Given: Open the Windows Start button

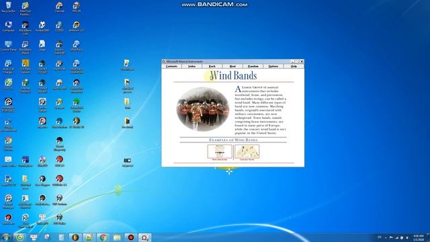Looking at the screenshot, I should [5, 237].
